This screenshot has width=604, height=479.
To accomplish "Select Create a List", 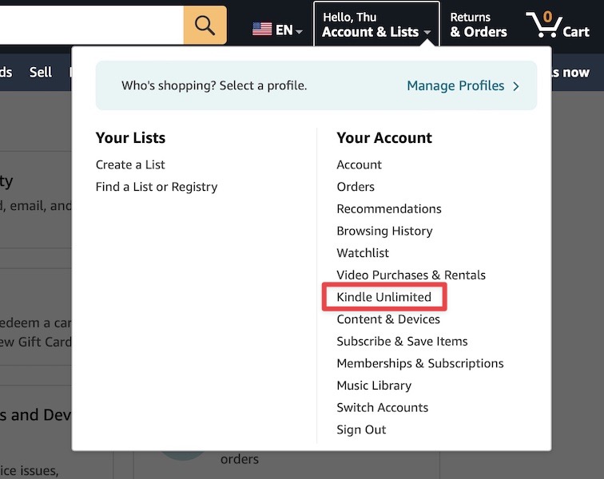I will tap(130, 164).
